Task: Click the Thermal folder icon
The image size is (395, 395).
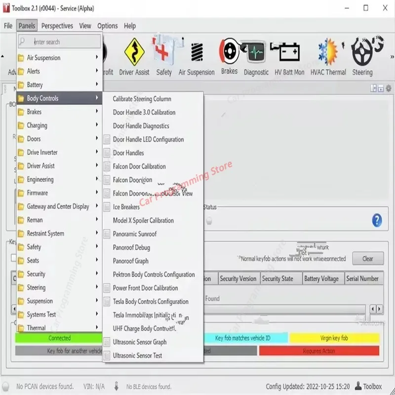Action: (x=21, y=328)
